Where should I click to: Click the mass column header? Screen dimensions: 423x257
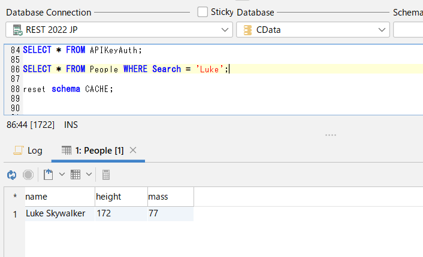coord(171,197)
